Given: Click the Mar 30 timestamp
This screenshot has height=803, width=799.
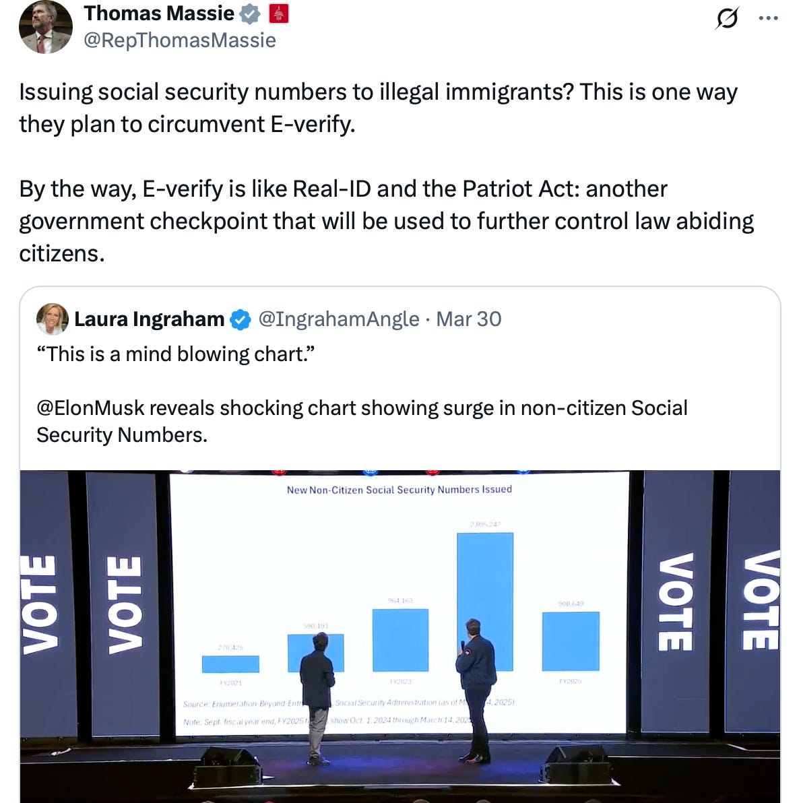Looking at the screenshot, I should (468, 319).
